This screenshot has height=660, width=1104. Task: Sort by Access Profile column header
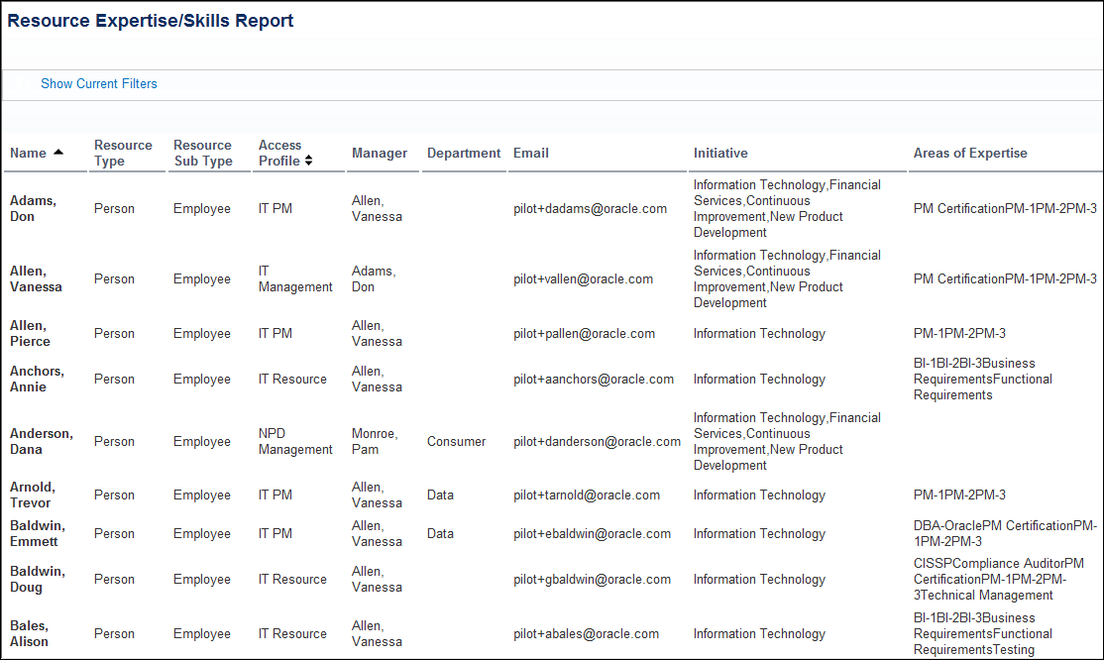280,153
